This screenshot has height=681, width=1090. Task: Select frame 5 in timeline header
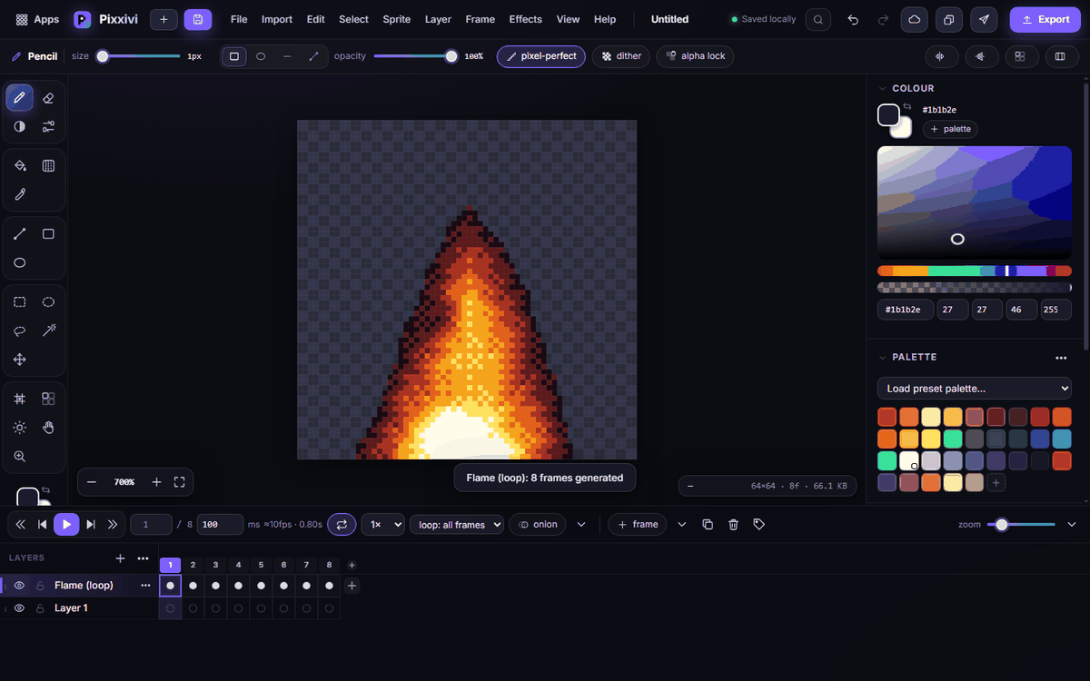262,565
